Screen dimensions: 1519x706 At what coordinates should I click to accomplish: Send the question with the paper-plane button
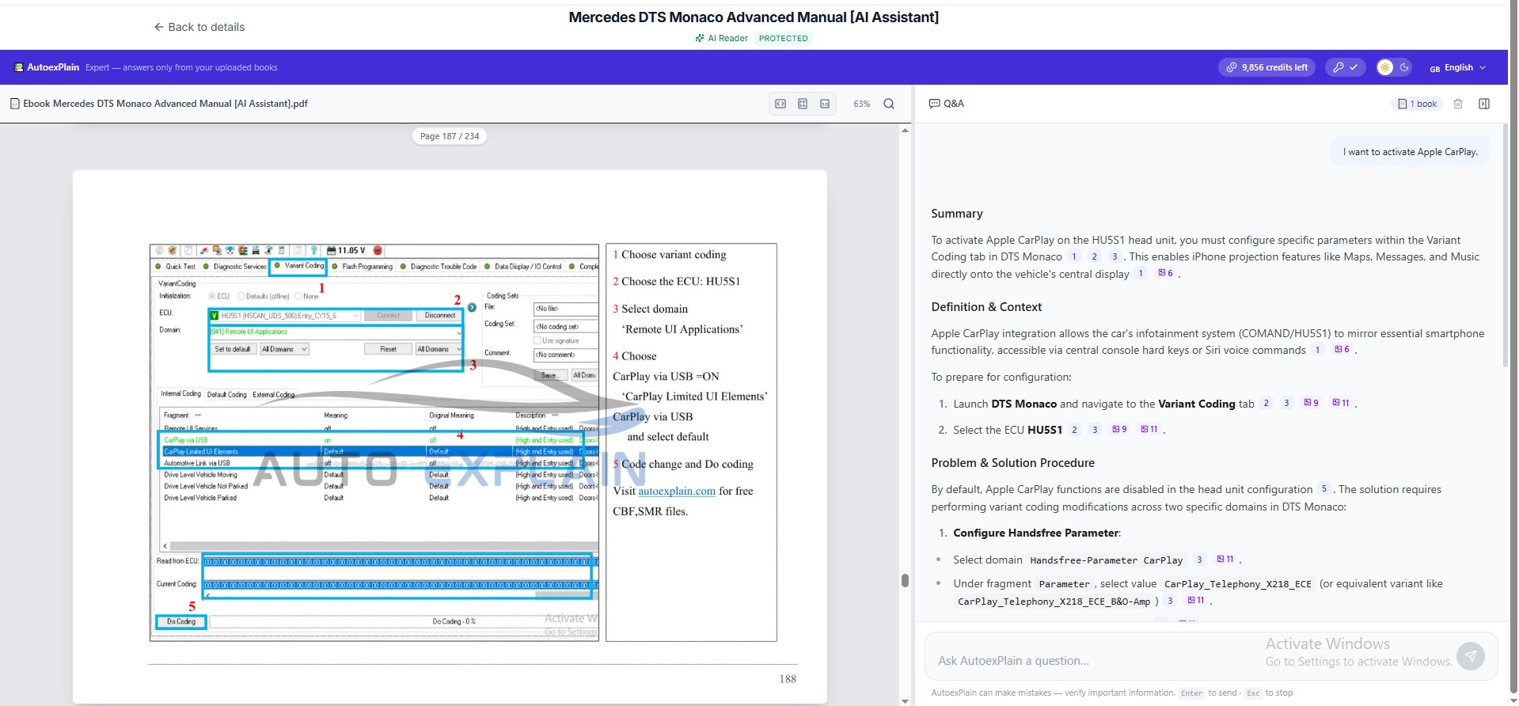[x=1471, y=655]
